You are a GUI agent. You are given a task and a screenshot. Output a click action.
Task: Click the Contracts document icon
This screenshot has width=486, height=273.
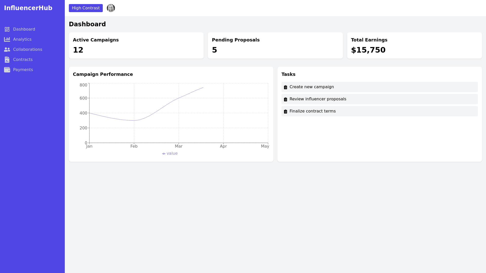(7, 60)
